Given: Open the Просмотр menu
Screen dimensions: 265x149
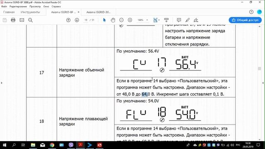Looking at the screenshot, I should 35,7.
